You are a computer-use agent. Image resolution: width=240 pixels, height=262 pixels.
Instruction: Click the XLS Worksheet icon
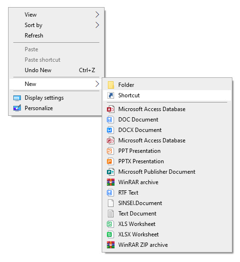(111, 224)
